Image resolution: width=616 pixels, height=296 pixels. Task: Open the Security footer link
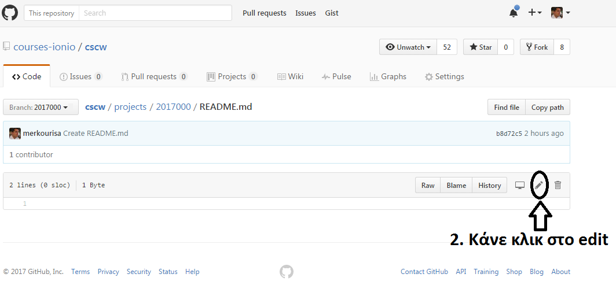(x=139, y=271)
